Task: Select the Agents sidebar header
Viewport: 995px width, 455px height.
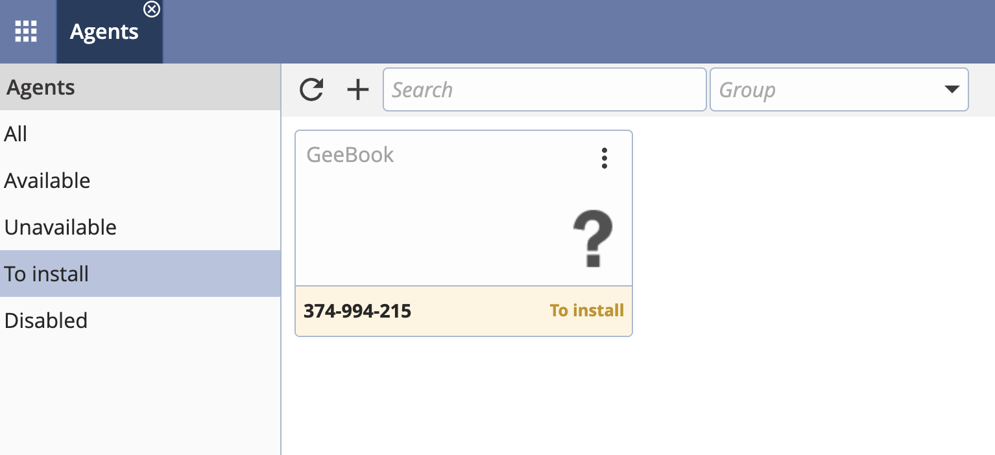Action: (x=40, y=87)
